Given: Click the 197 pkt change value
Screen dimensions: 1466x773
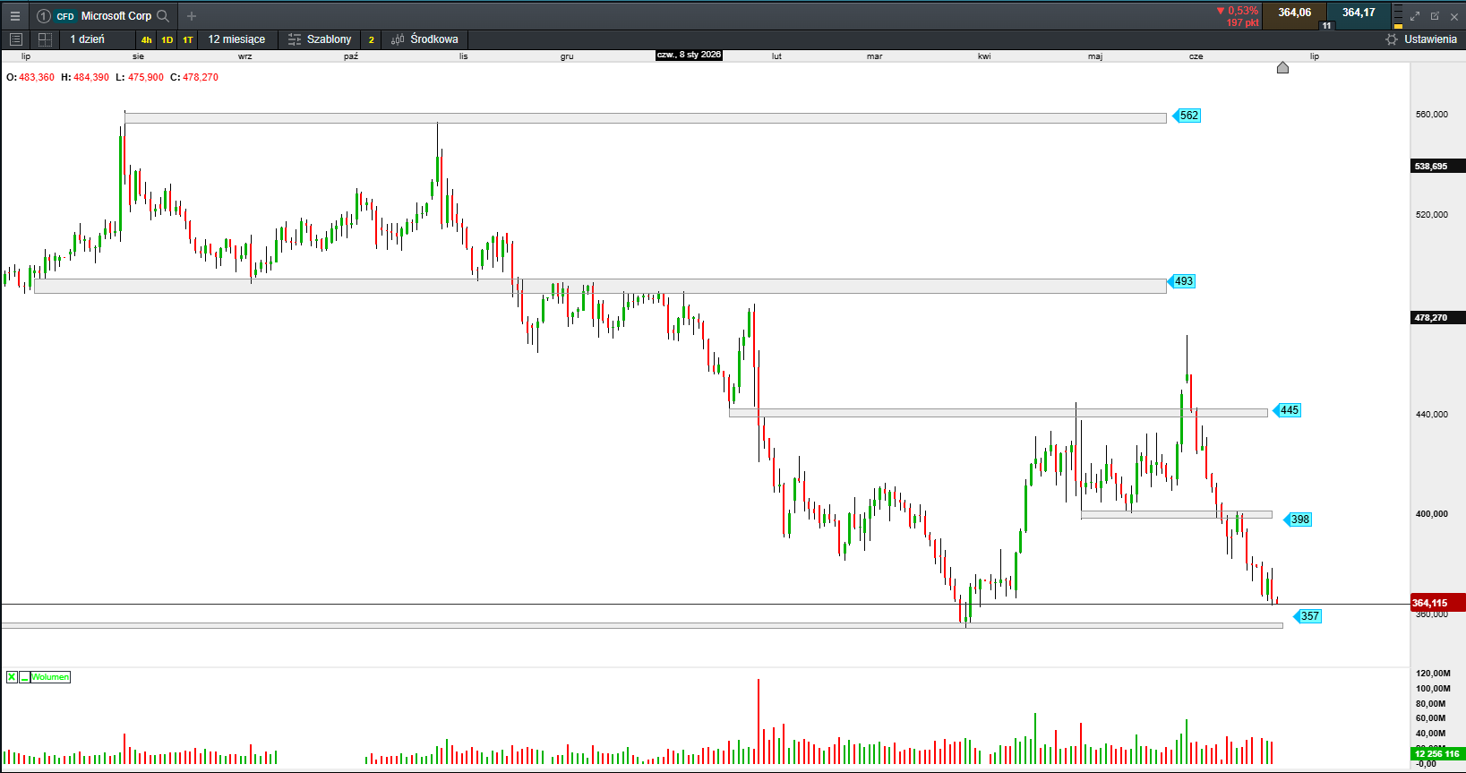Looking at the screenshot, I should (x=1242, y=22).
